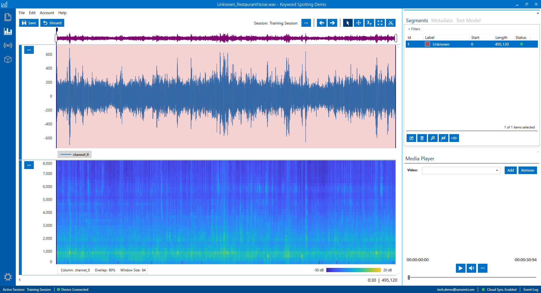Image resolution: width=541 pixels, height=293 pixels.
Task: Open the Edit menu
Action: tap(32, 13)
